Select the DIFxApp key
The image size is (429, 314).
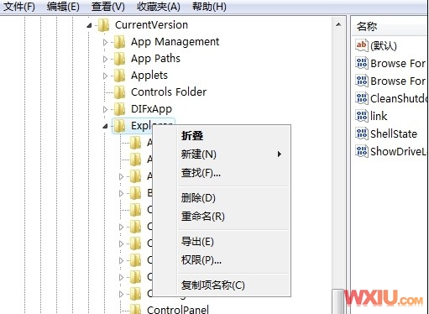[151, 109]
